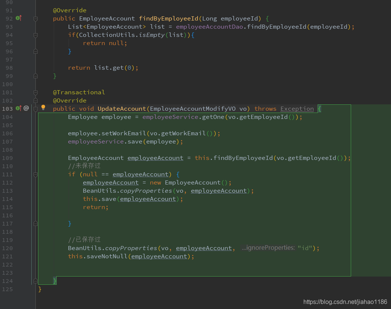Screen dimensions: 391x309
Task: Click the highlighted opening brace on line 103
Action: click(319, 109)
